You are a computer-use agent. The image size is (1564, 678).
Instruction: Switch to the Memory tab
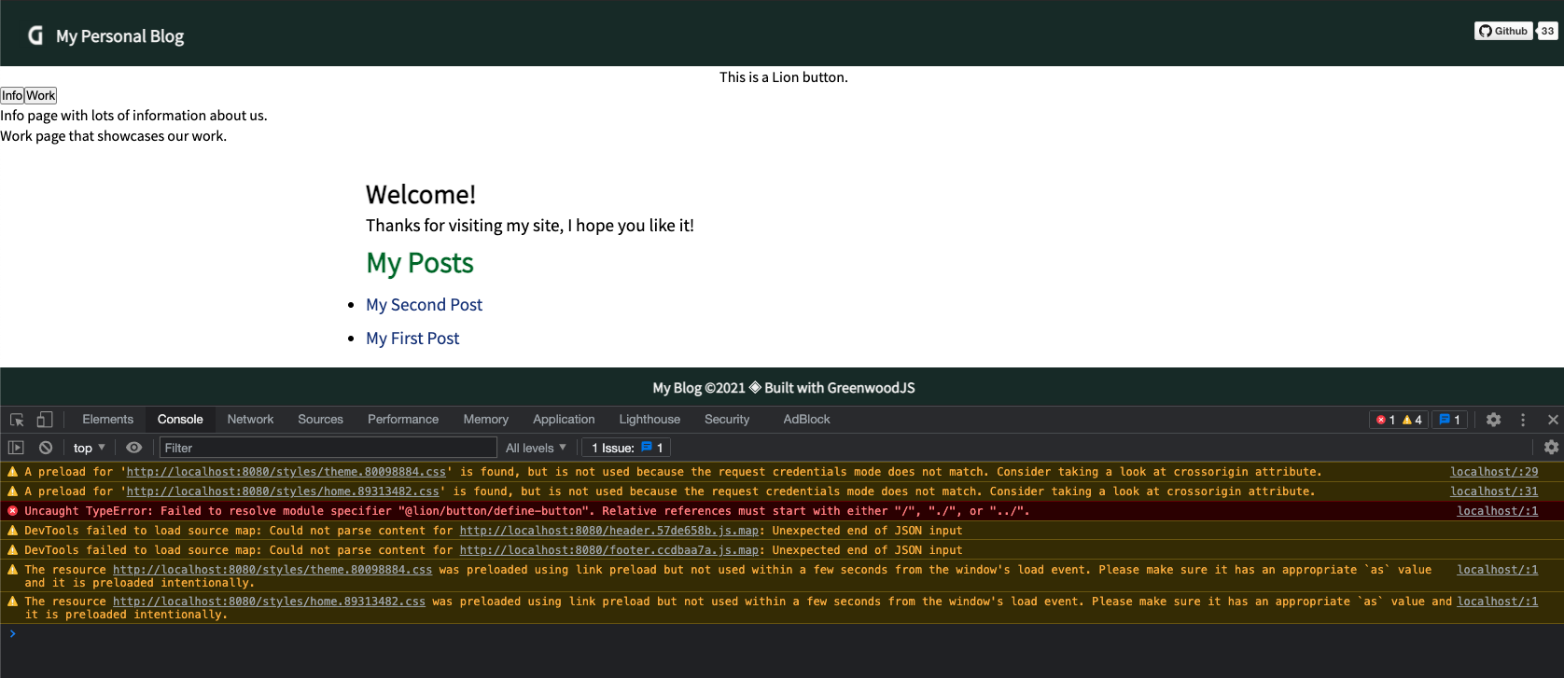pos(485,420)
